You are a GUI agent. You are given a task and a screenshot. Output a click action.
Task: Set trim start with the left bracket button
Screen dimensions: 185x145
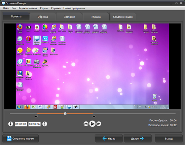click(x=11, y=124)
